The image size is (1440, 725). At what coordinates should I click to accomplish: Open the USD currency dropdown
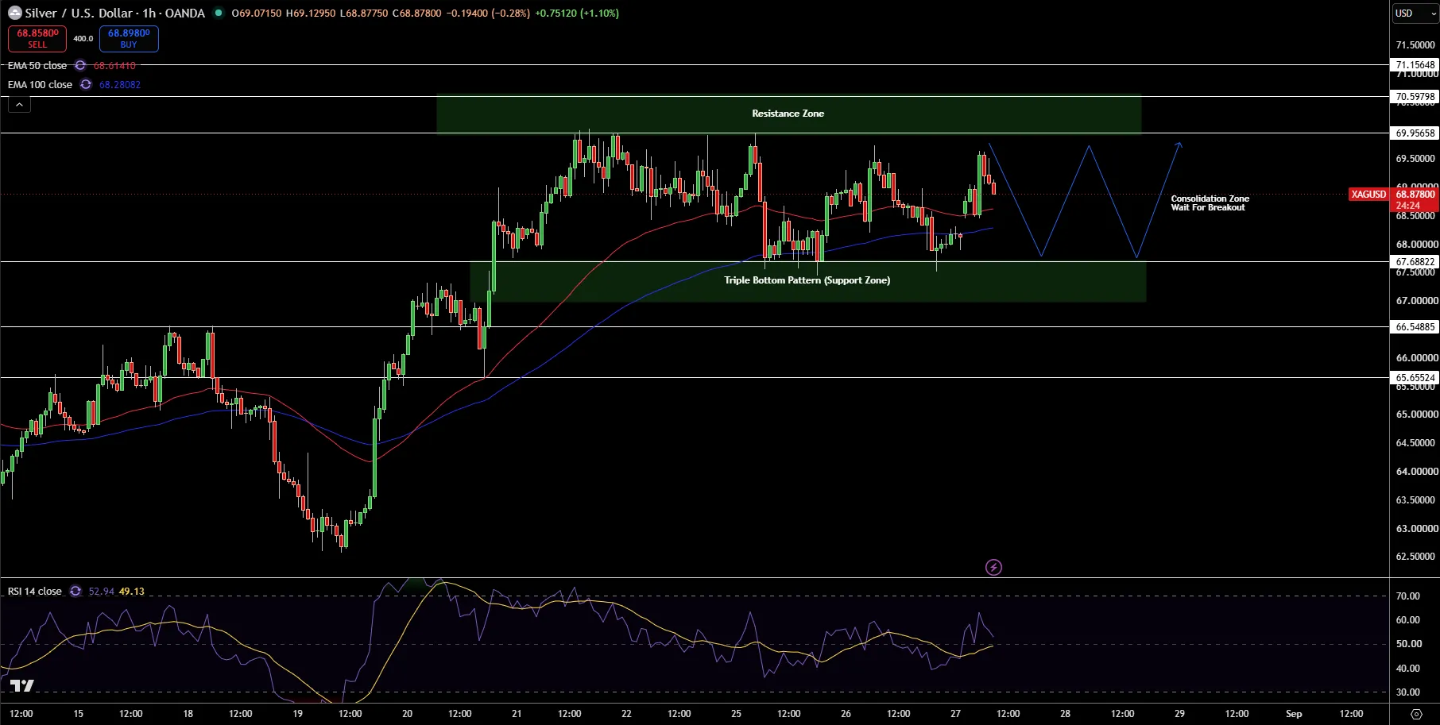coord(1415,13)
